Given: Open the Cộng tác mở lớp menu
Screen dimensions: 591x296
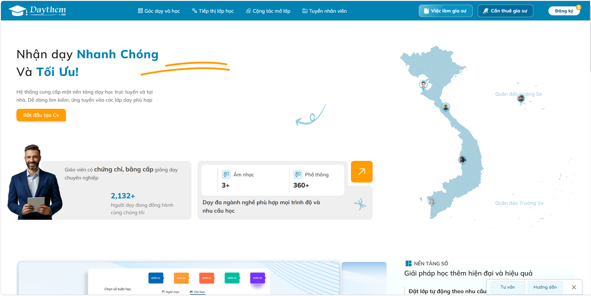Looking at the screenshot, I should tap(268, 11).
